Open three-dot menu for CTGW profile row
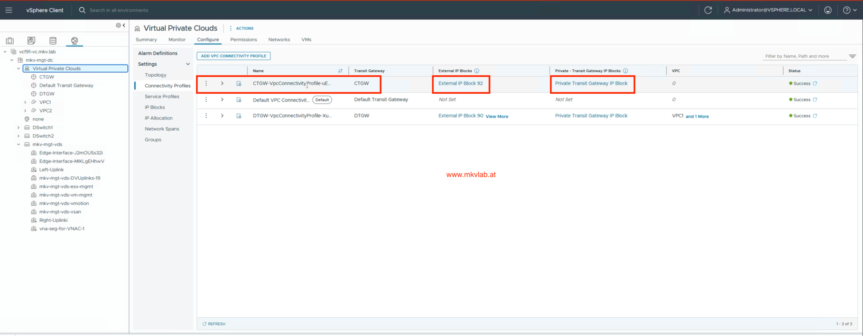Viewport: 863px width, 336px height. (x=206, y=83)
